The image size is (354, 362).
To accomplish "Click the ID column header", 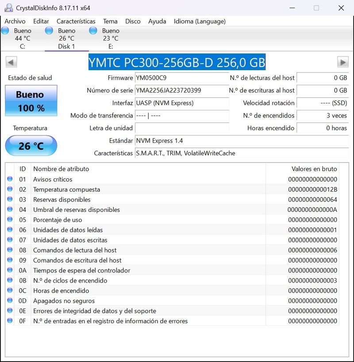I will [x=23, y=169].
